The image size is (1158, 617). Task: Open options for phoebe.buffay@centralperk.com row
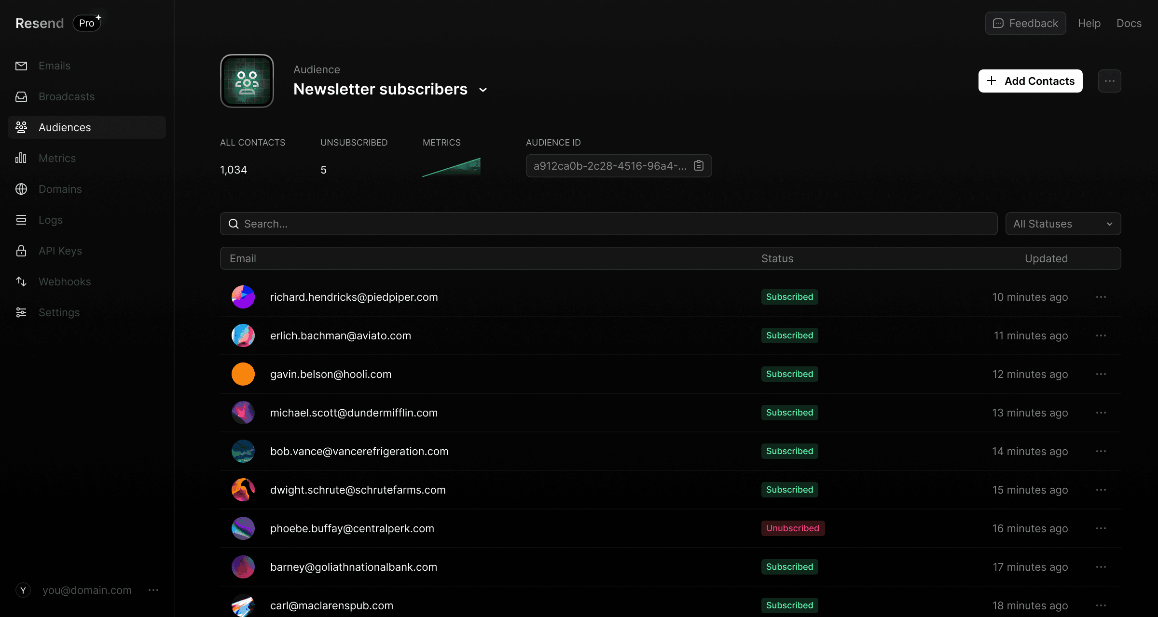point(1101,528)
